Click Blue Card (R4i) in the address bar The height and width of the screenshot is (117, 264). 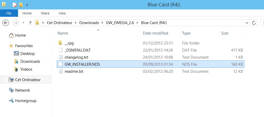click(x=154, y=23)
